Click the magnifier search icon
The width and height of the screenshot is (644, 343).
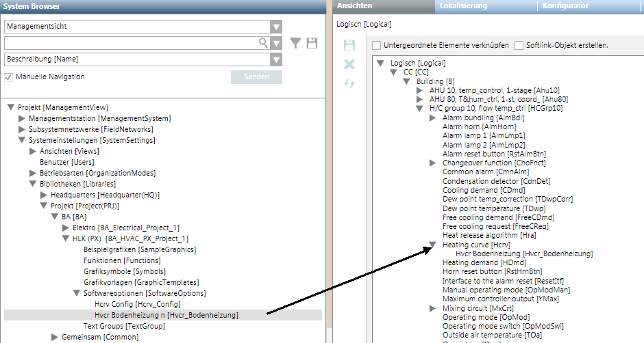(x=263, y=43)
